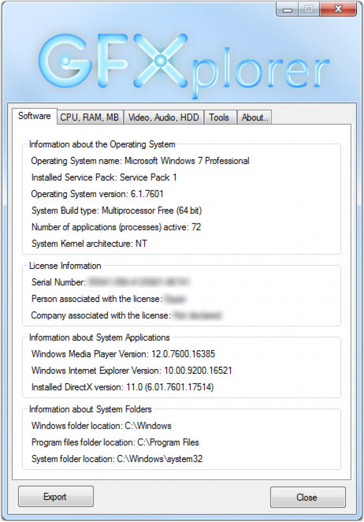Switch to the Software tab
Screen dimensions: 364x522
(x=34, y=116)
